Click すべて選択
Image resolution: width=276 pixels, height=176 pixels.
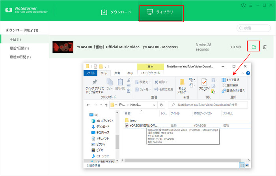230,80
